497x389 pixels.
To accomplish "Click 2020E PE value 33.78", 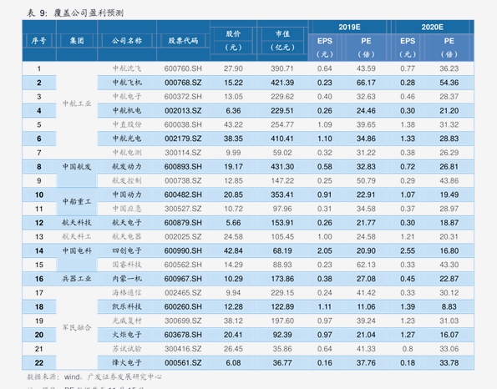I will 449,363.
